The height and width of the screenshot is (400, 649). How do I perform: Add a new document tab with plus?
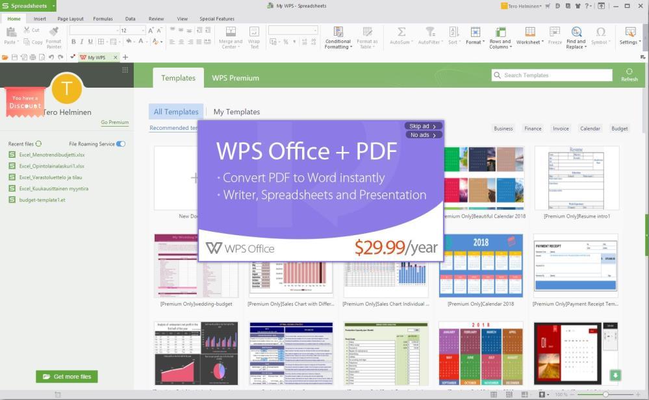[x=125, y=57]
